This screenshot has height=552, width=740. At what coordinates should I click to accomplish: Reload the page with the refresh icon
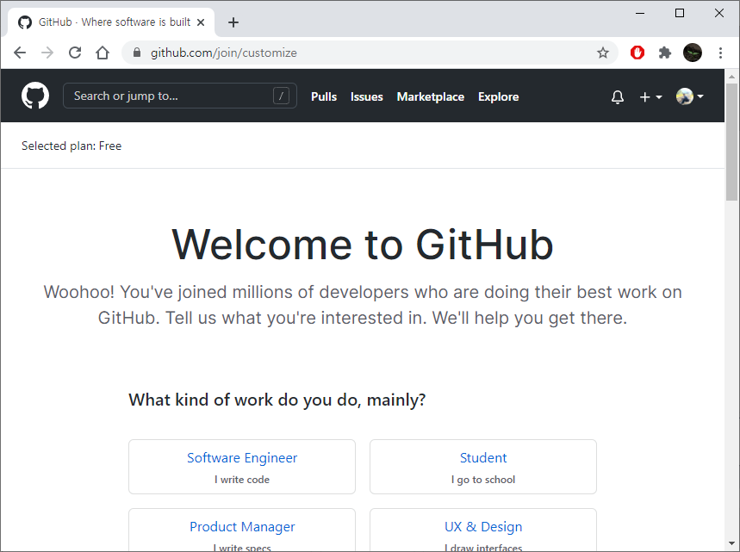click(75, 53)
